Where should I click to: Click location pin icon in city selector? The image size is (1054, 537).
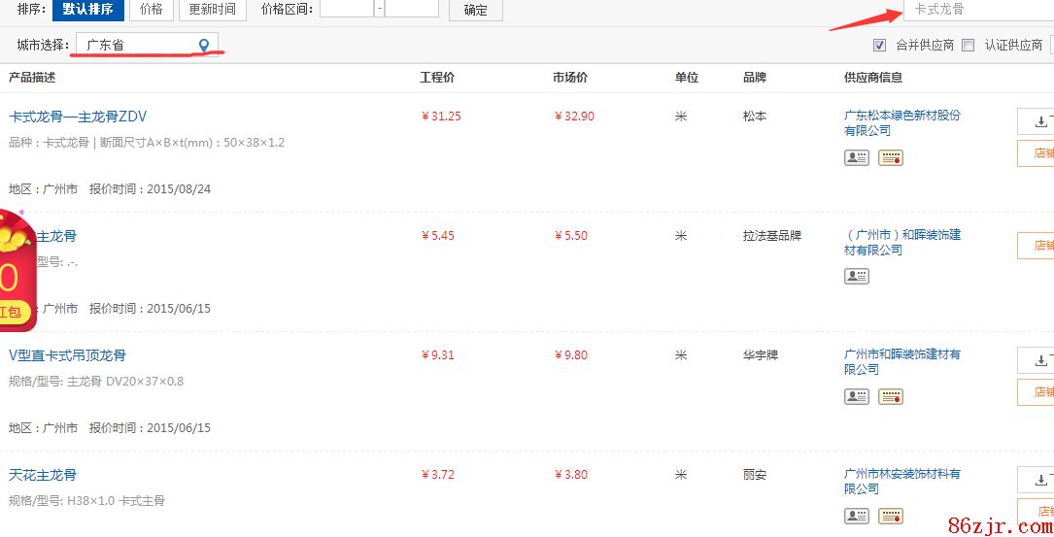click(204, 45)
